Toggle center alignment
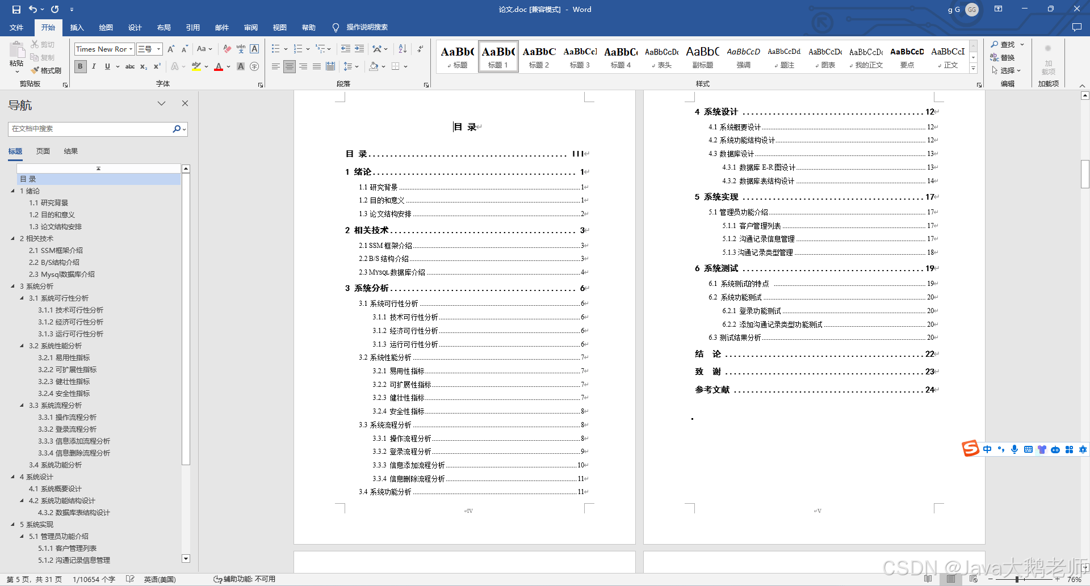 pyautogui.click(x=290, y=66)
